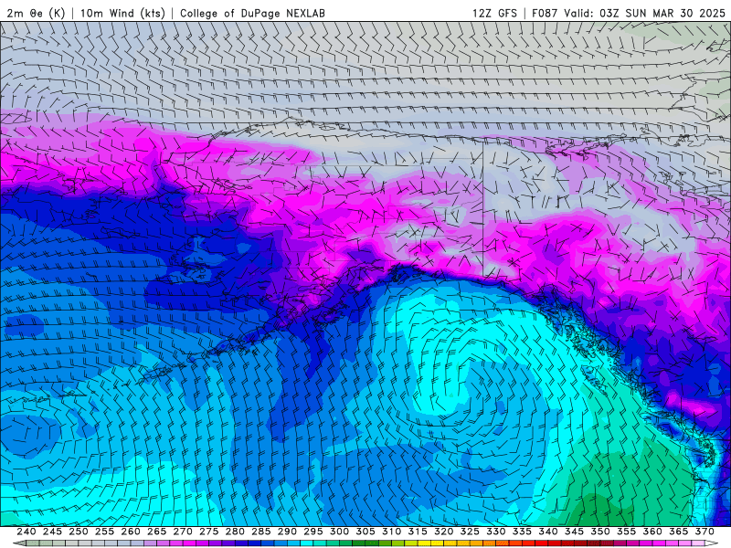Click the 335 value on the color scale
The height and width of the screenshot is (548, 731).
click(x=522, y=532)
